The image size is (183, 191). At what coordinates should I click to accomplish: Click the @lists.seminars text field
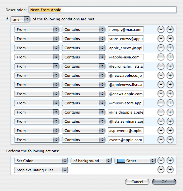tap(126, 121)
